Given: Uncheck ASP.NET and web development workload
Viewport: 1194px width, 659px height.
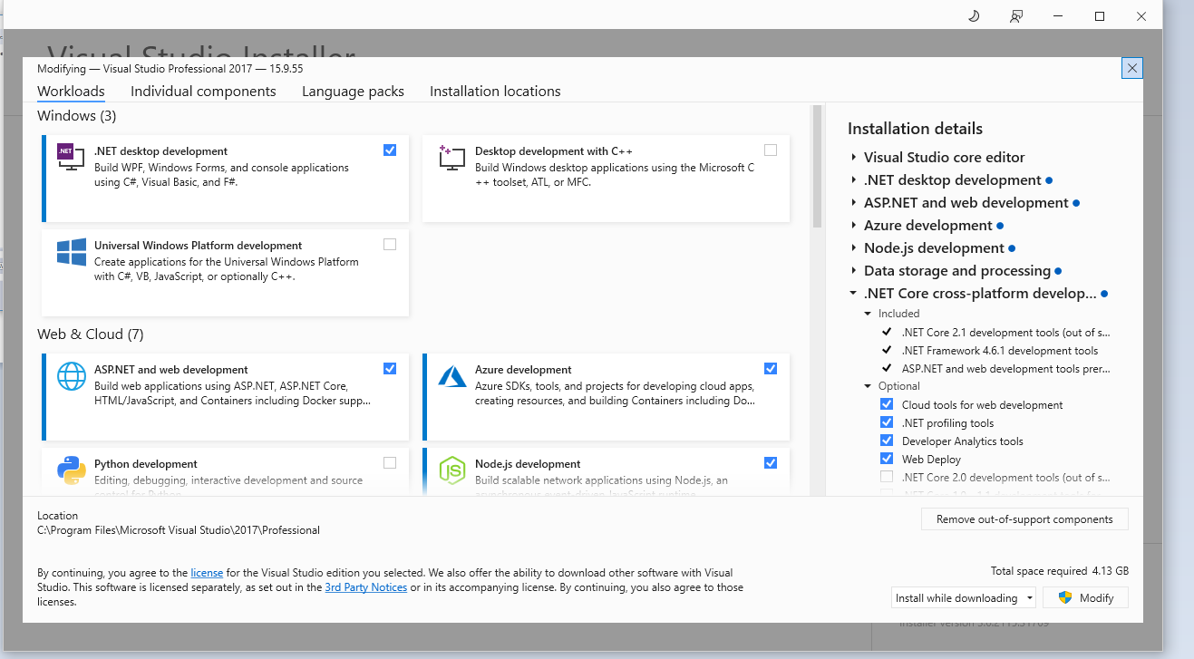Looking at the screenshot, I should pyautogui.click(x=390, y=368).
